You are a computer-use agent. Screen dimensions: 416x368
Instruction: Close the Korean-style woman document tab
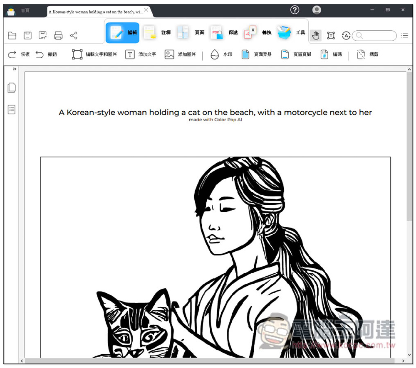[x=146, y=10]
